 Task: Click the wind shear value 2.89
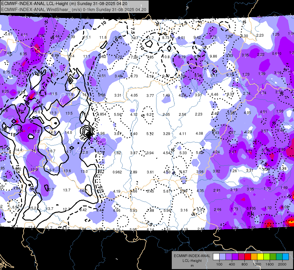click(134, 172)
